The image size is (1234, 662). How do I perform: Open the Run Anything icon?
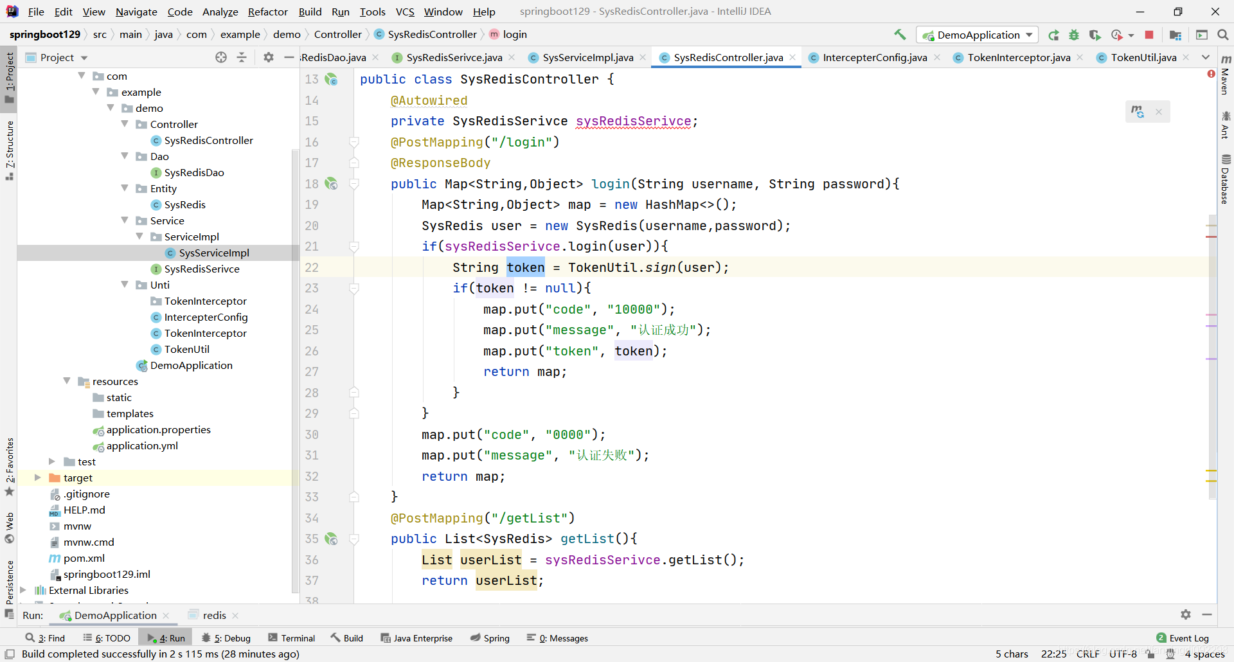pyautogui.click(x=1202, y=35)
